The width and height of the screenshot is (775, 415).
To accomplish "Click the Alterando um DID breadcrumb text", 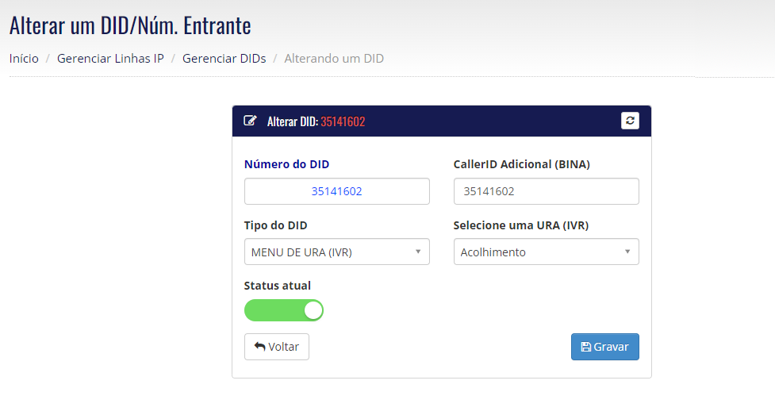I will pos(334,59).
